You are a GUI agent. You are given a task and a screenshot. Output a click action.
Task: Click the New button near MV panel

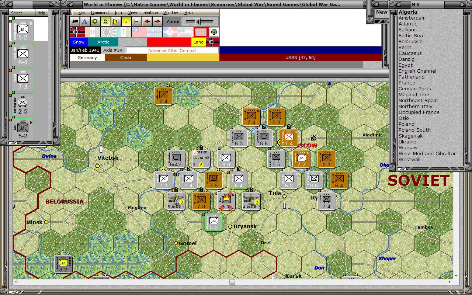pyautogui.click(x=382, y=12)
